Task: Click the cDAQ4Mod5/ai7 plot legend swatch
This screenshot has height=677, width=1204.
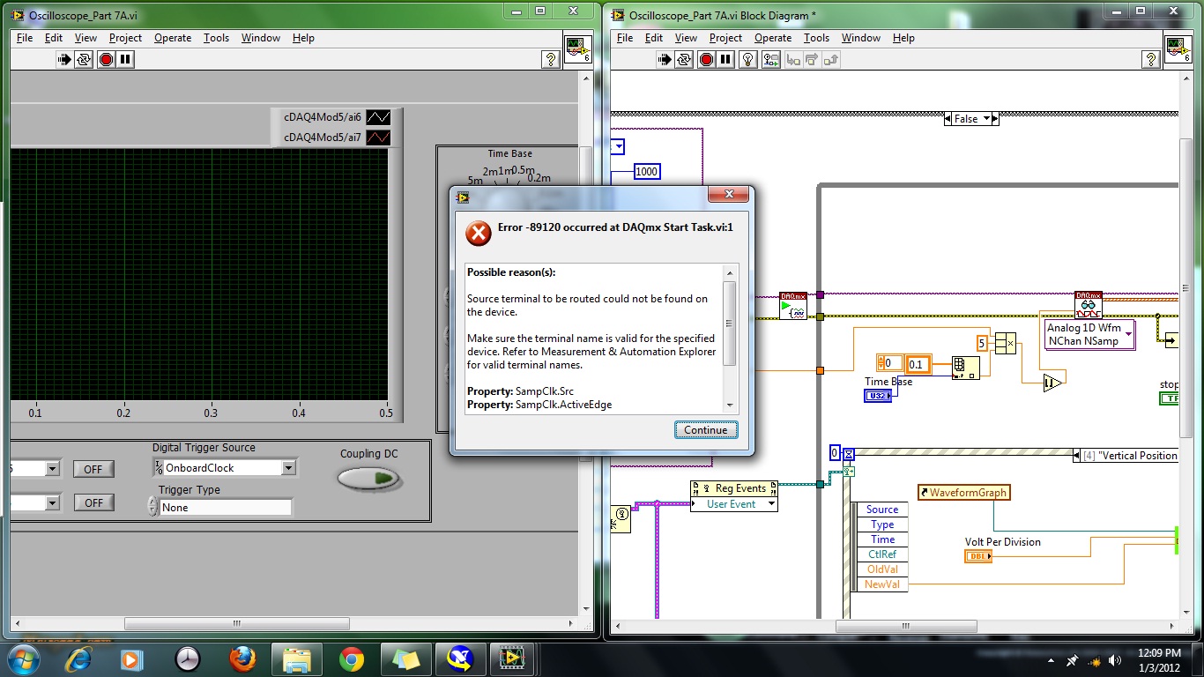Action: click(378, 138)
